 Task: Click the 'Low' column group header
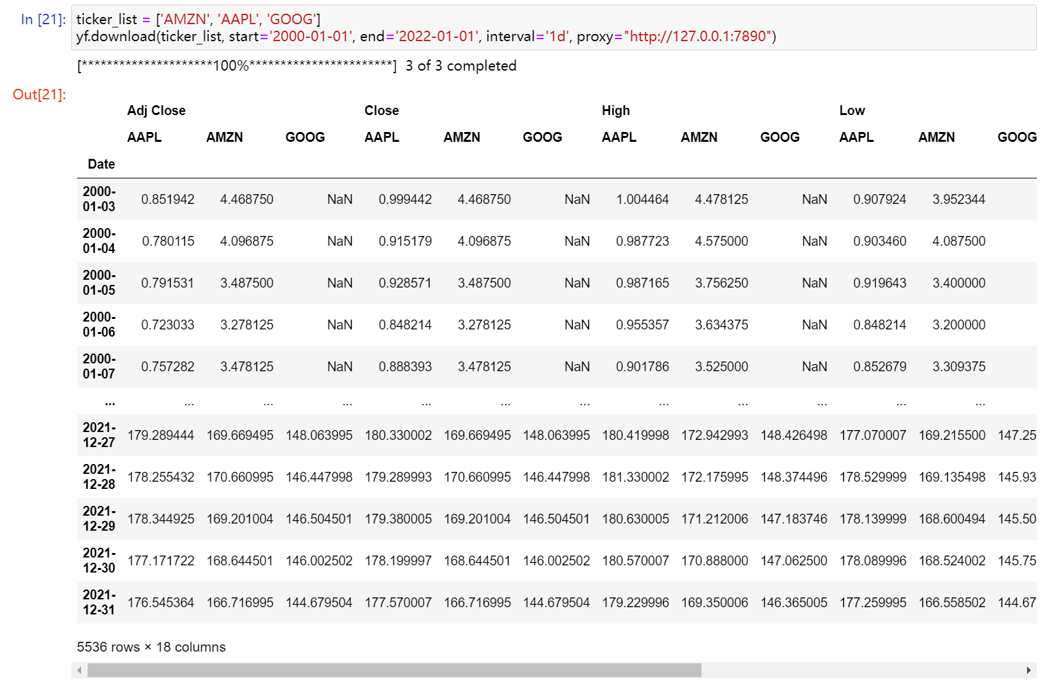coord(852,110)
